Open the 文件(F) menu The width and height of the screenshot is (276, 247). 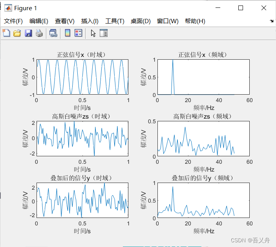tap(13, 21)
